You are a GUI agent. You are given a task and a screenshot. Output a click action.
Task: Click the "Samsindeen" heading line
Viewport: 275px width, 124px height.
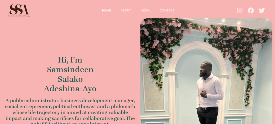point(70,70)
